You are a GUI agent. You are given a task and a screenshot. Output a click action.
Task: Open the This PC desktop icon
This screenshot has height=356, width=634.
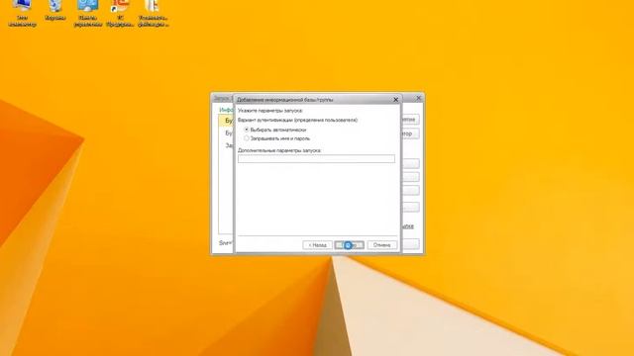click(x=22, y=13)
